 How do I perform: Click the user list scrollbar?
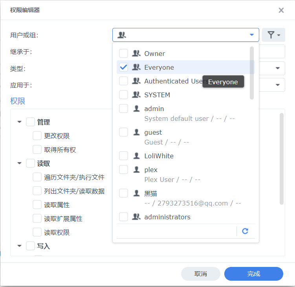pyautogui.click(x=252, y=73)
